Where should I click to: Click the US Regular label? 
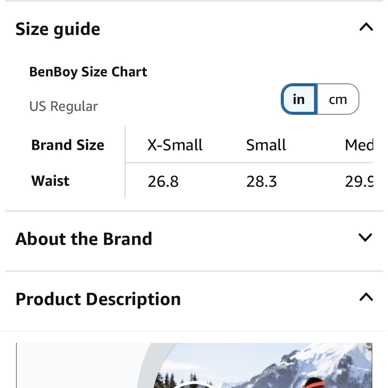[64, 106]
